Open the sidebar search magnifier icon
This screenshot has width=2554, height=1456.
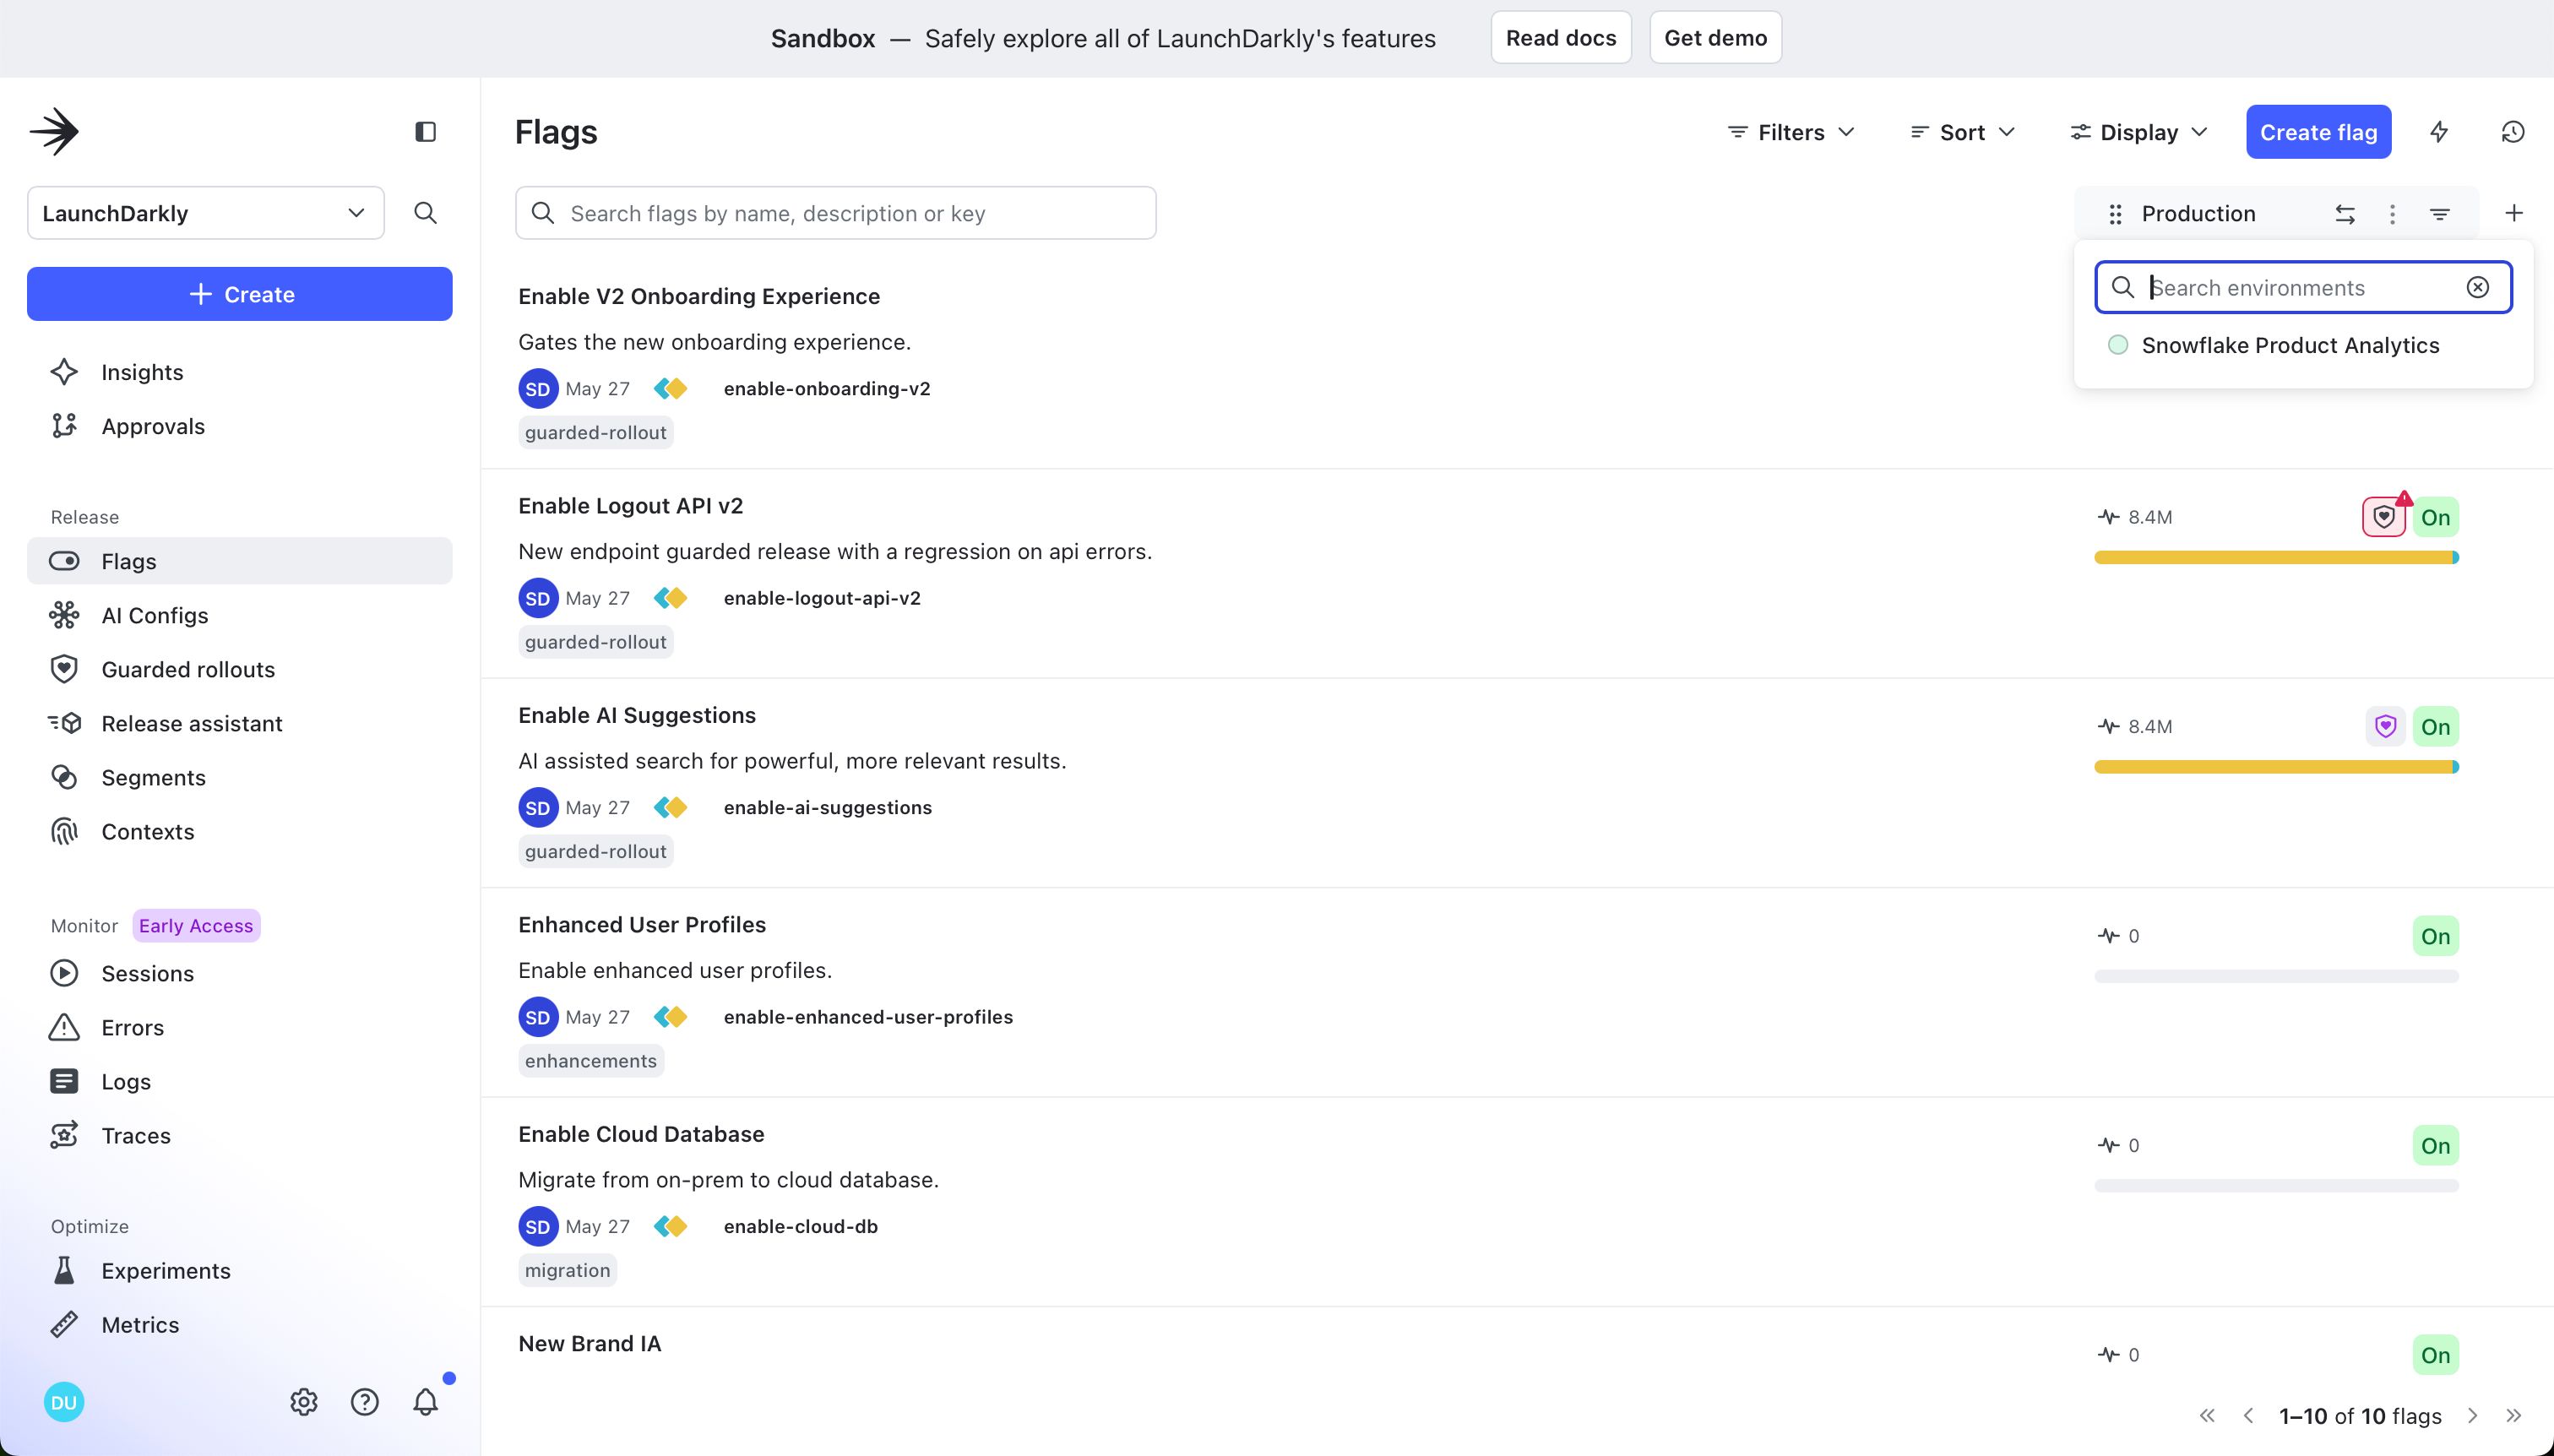[x=425, y=213]
